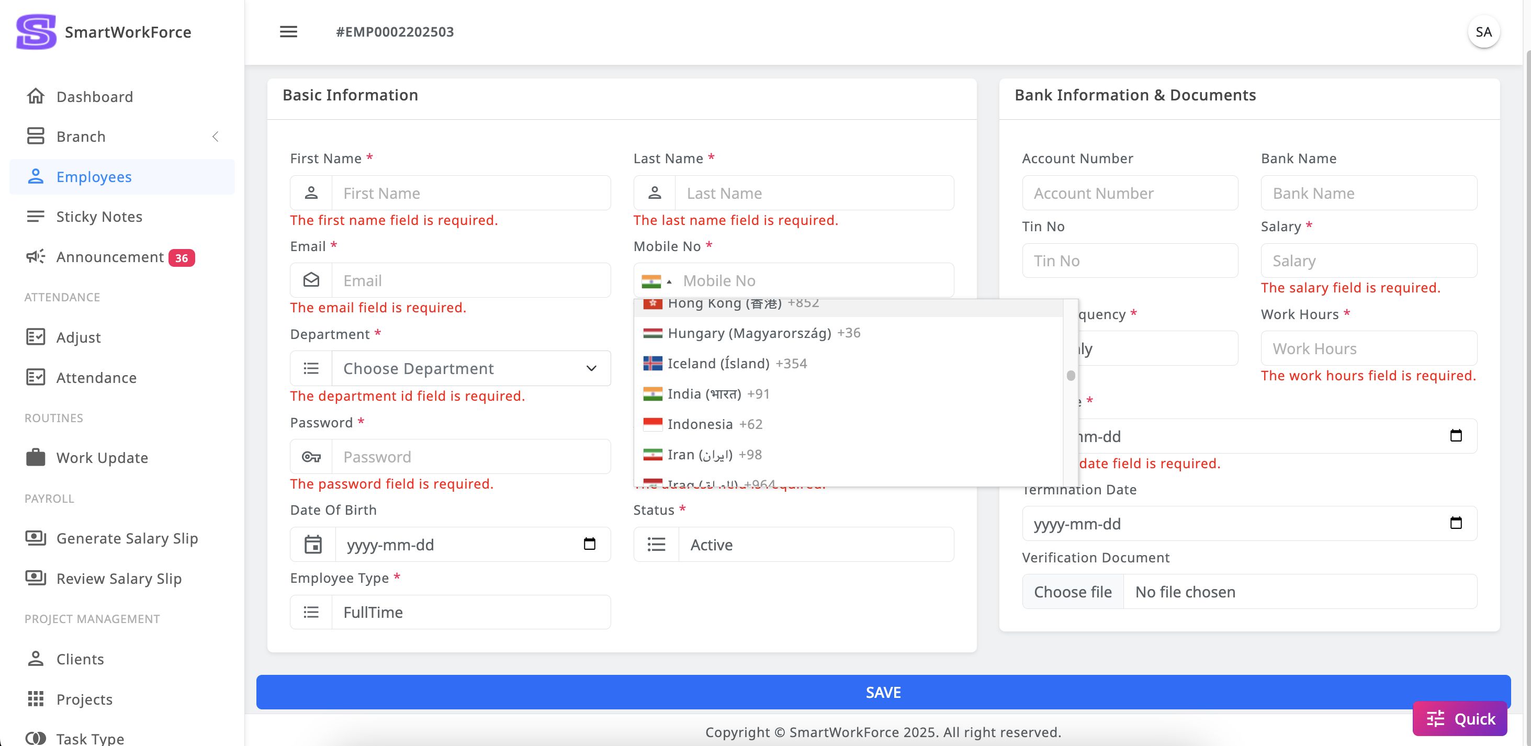
Task: Toggle the mobile country flag selector
Action: point(656,281)
